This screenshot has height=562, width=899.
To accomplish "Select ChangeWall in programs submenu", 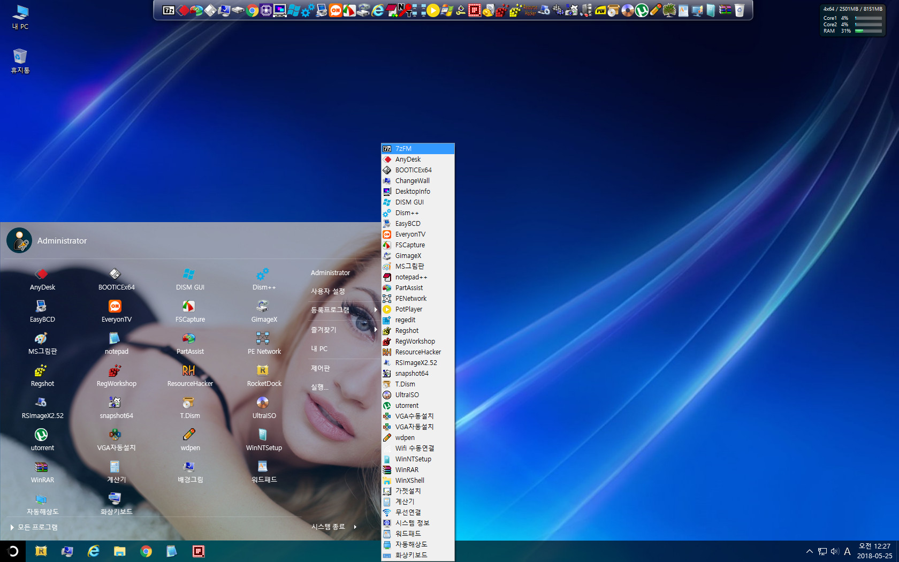I will (x=418, y=181).
